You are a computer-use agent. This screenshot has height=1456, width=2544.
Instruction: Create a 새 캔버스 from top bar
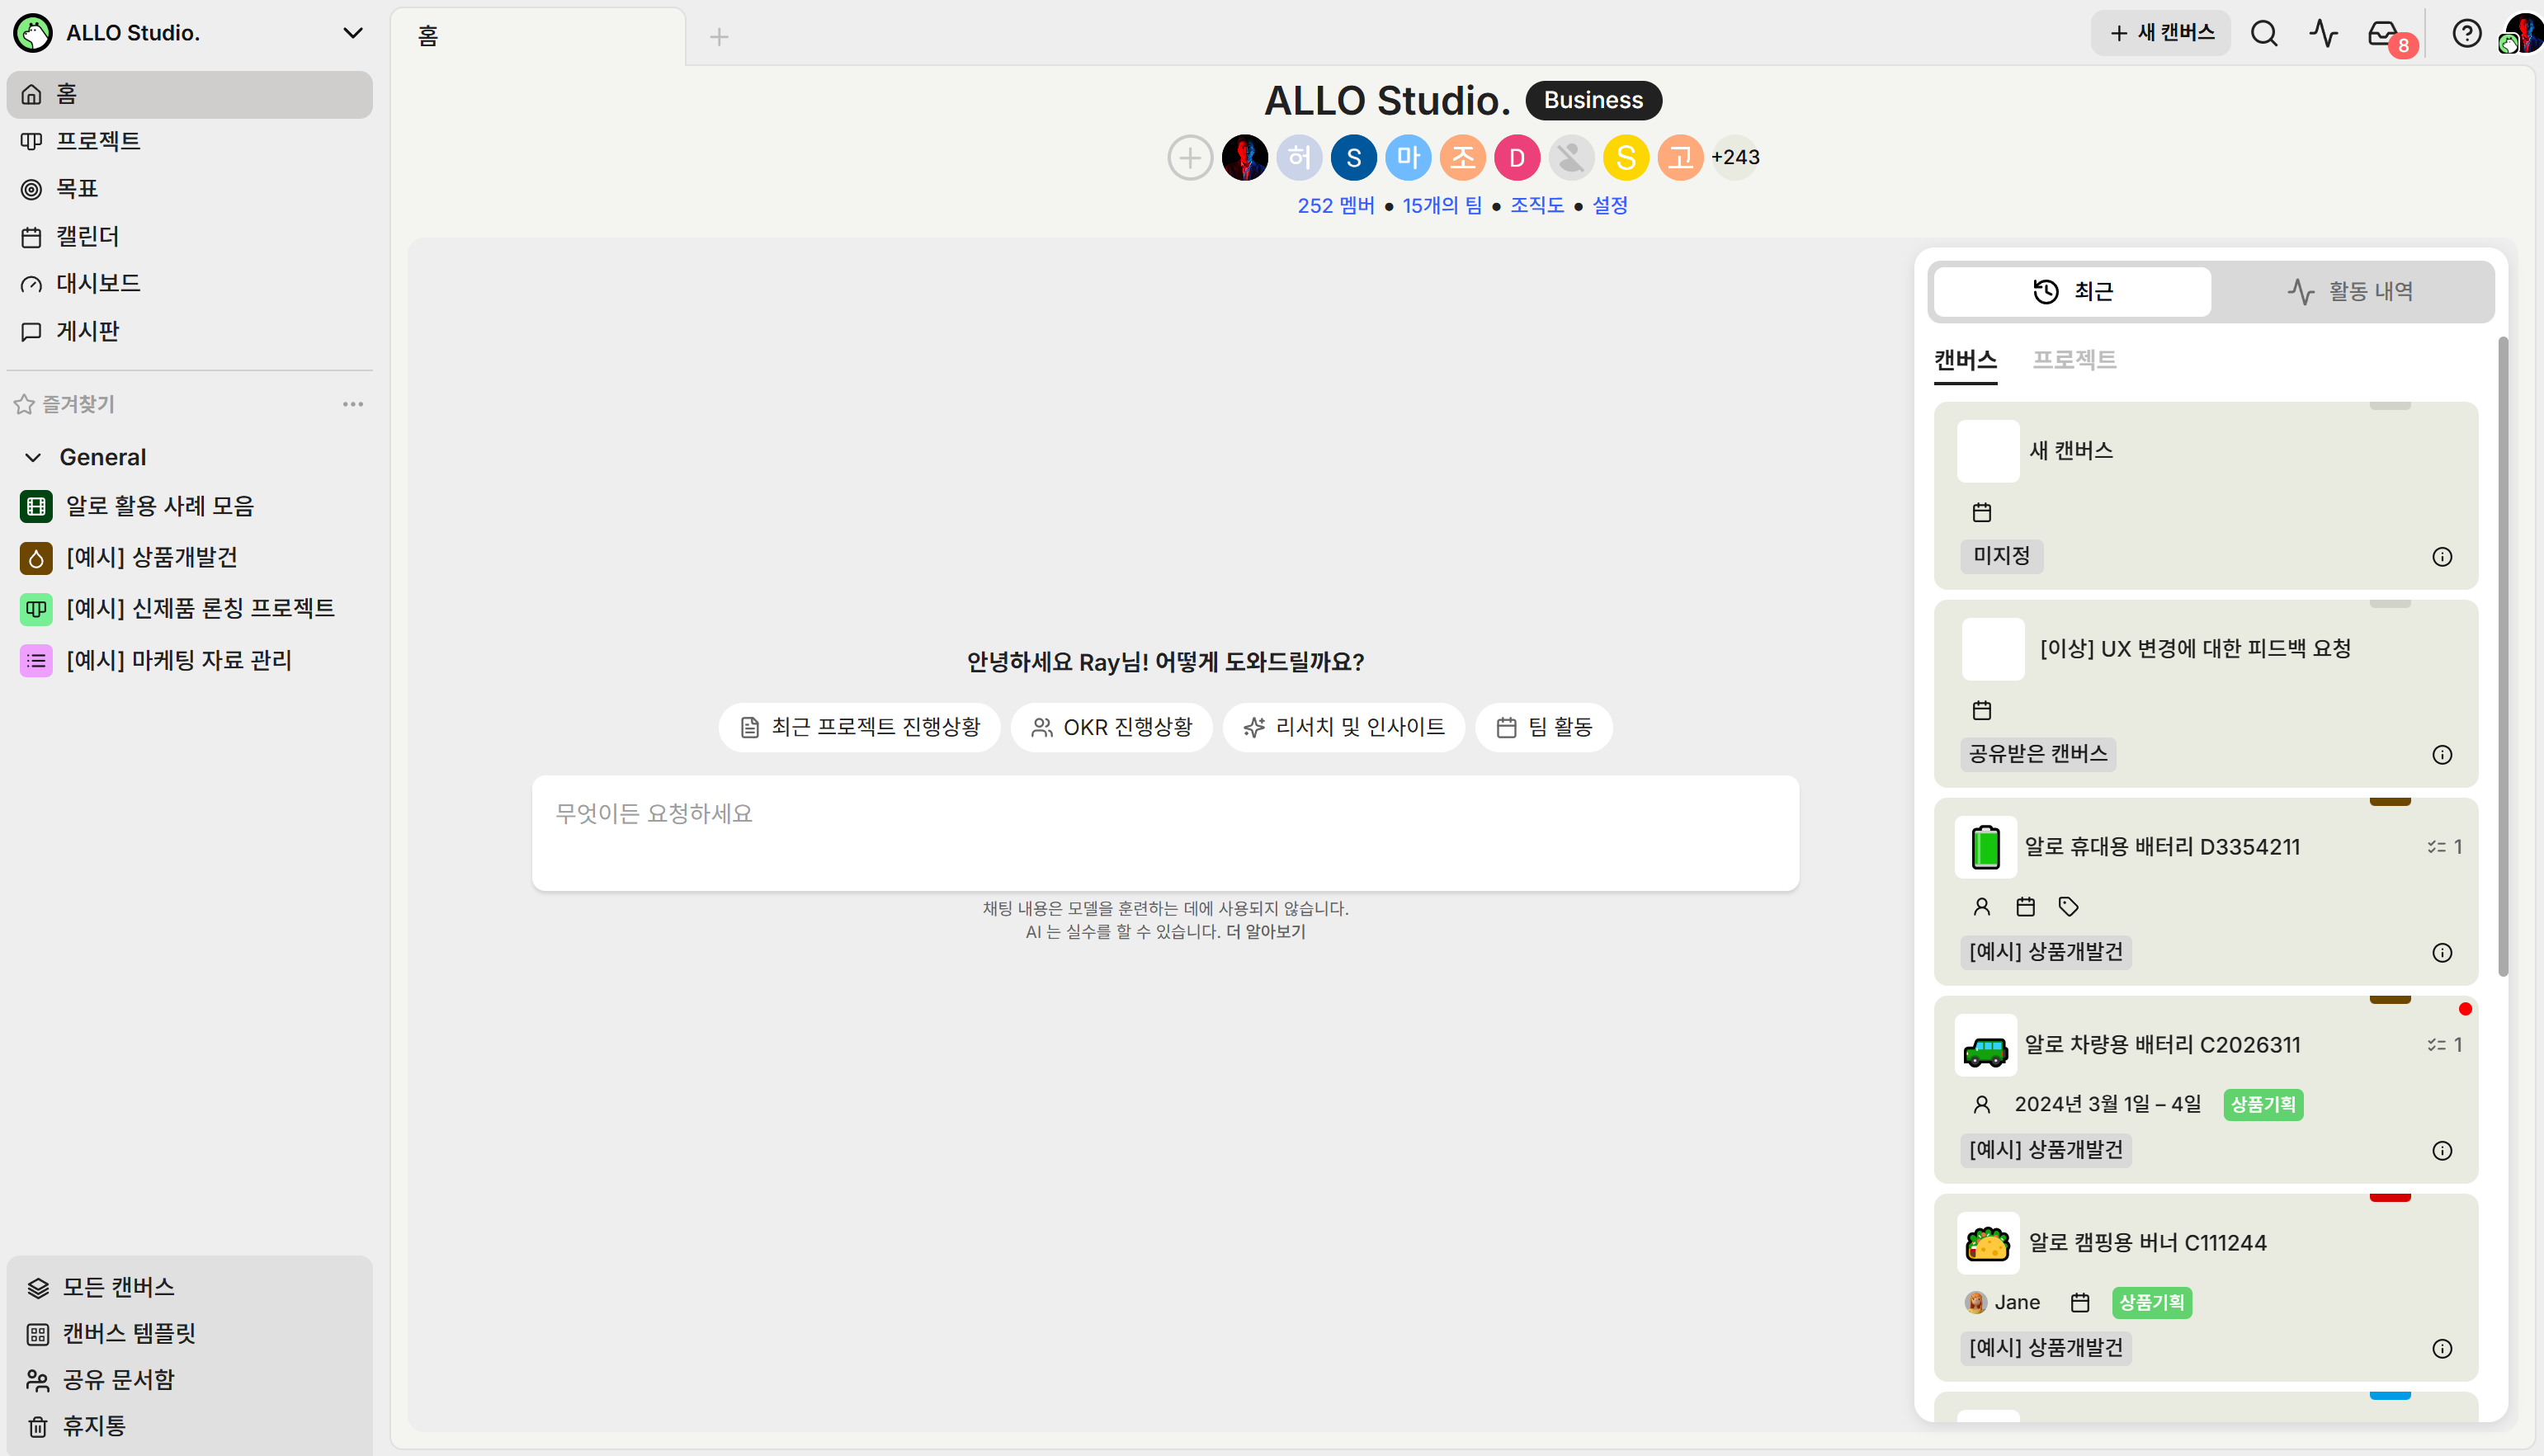(x=2160, y=33)
